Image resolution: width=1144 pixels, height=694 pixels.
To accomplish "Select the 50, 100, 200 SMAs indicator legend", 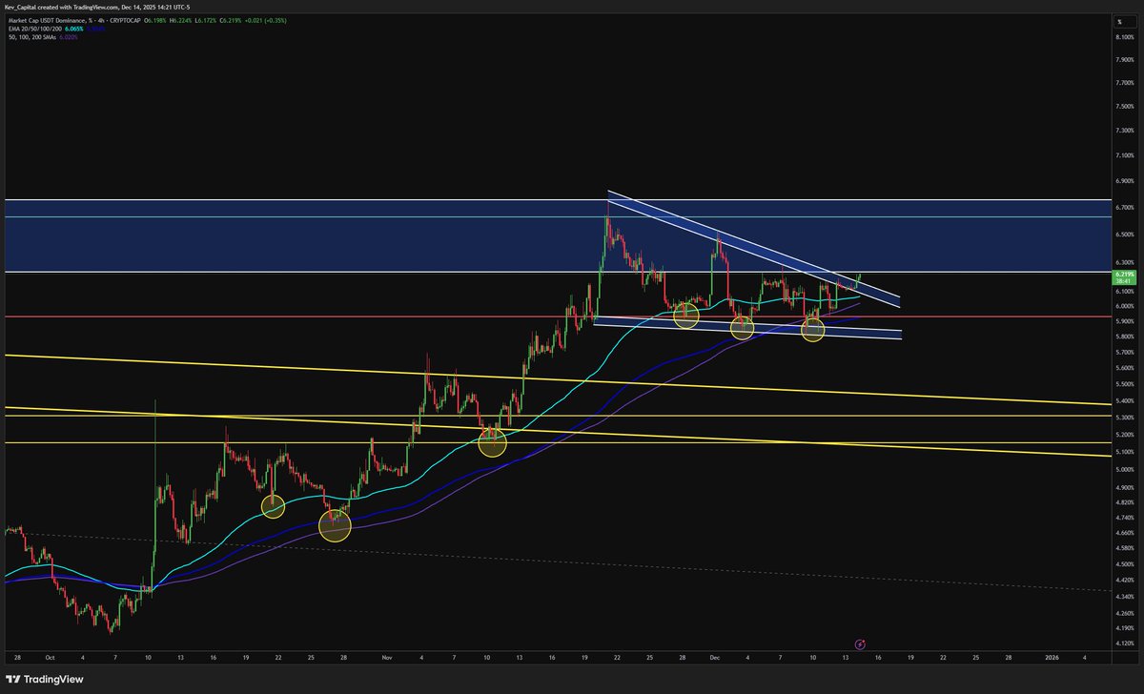I will 31,37.
